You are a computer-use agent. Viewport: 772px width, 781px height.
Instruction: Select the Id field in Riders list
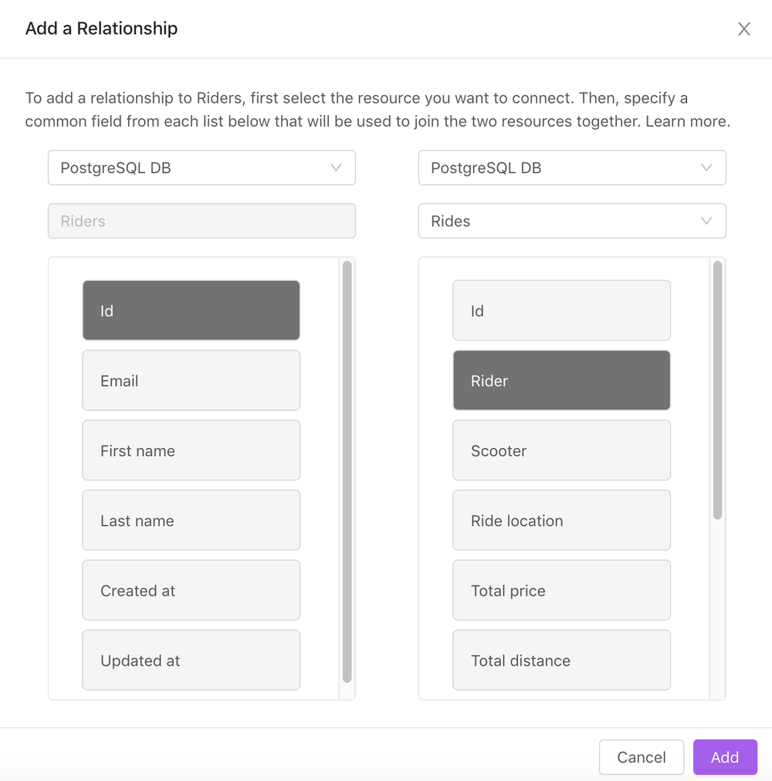[x=191, y=311]
